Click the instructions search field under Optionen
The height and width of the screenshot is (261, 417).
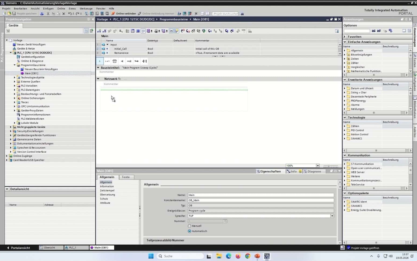[x=357, y=31]
